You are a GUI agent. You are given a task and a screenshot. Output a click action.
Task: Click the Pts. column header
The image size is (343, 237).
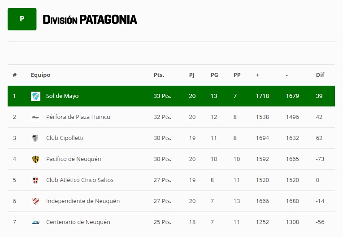point(159,75)
